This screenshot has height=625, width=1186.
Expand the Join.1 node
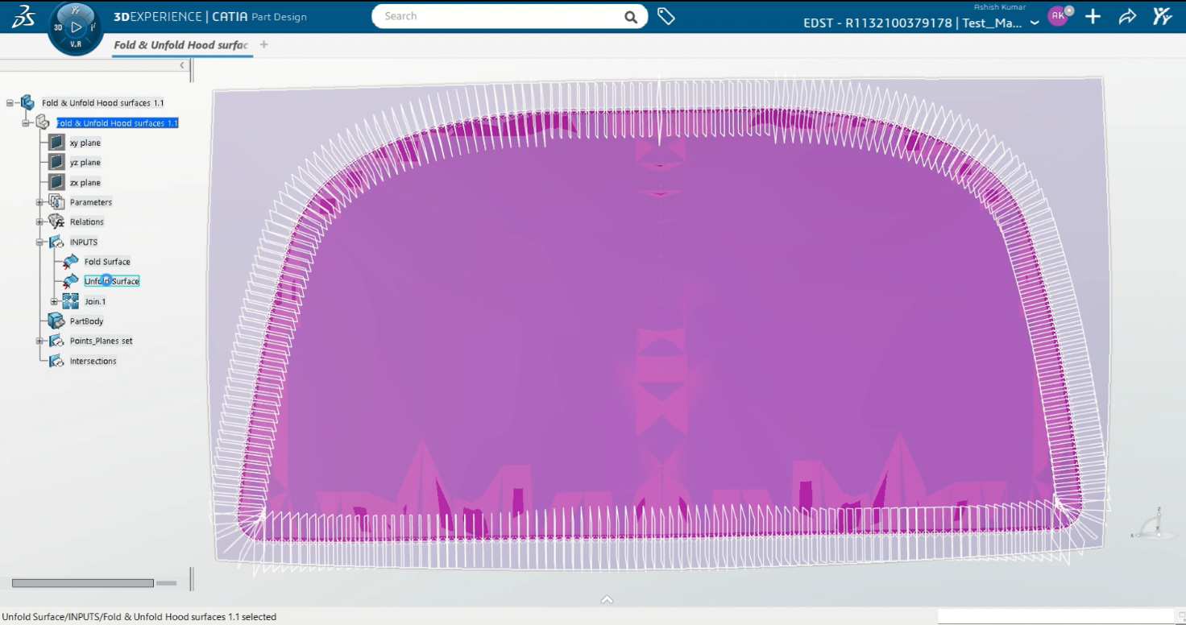coord(55,301)
